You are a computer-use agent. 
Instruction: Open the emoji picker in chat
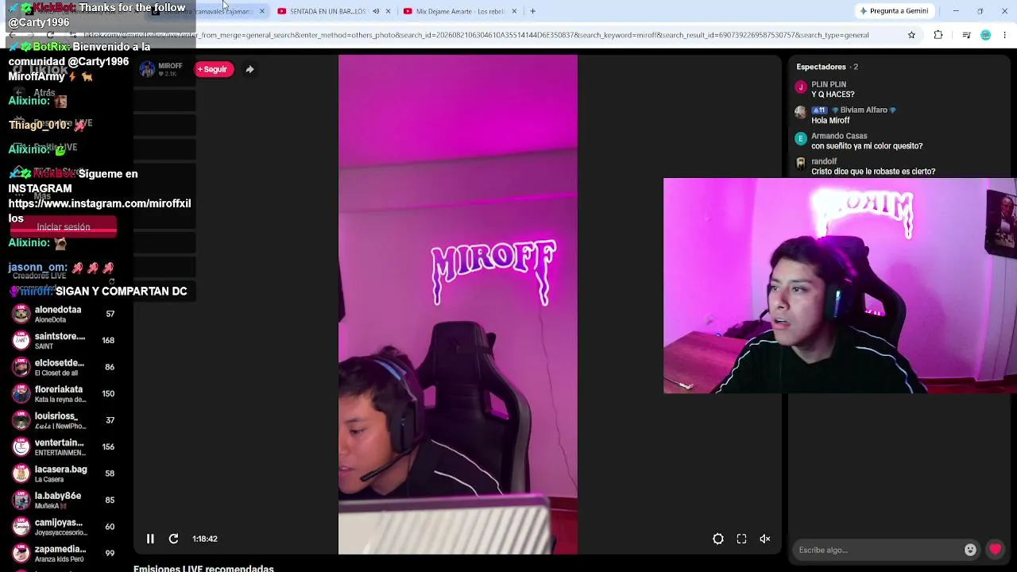coord(970,550)
